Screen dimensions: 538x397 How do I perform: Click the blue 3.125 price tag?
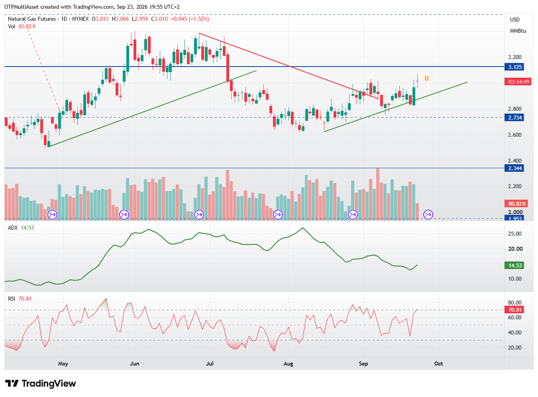515,67
